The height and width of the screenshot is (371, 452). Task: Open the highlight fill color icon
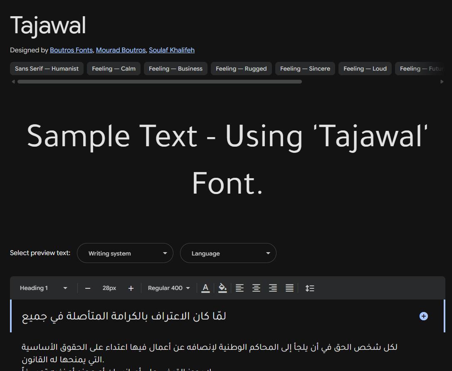[222, 288]
